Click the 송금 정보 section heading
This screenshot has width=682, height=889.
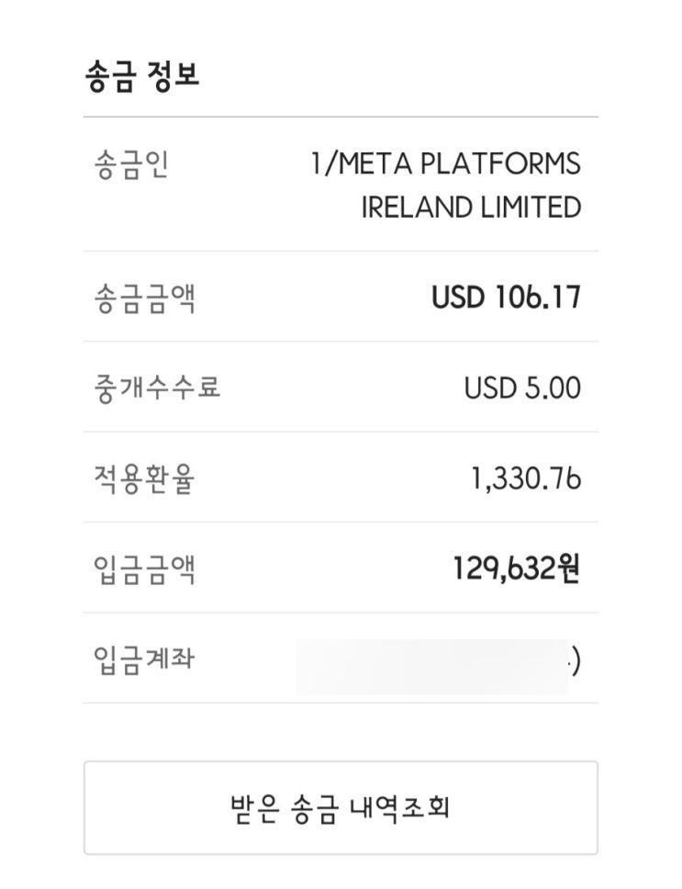tap(140, 76)
